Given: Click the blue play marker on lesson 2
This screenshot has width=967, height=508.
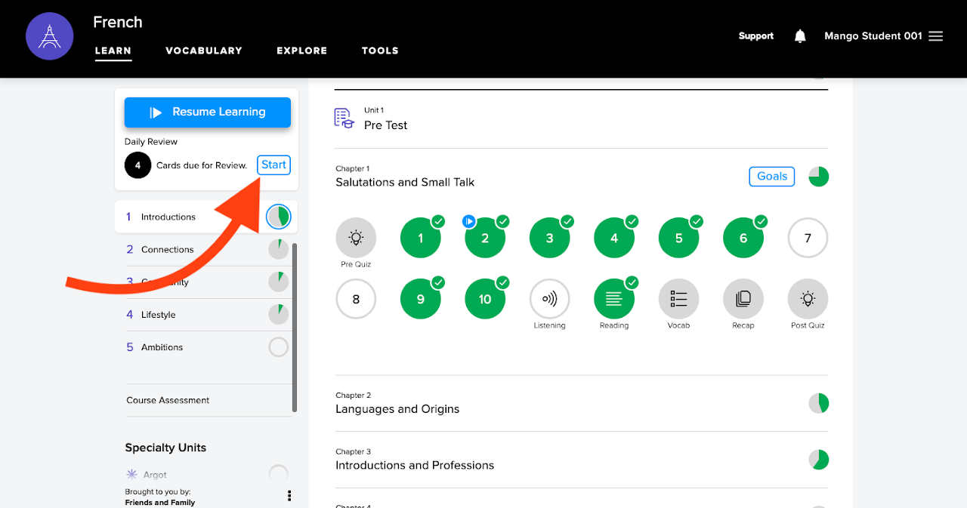Looking at the screenshot, I should pyautogui.click(x=468, y=221).
